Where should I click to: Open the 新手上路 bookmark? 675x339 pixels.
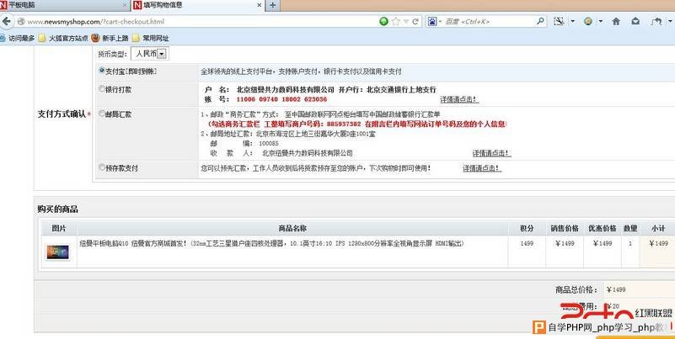click(x=110, y=38)
